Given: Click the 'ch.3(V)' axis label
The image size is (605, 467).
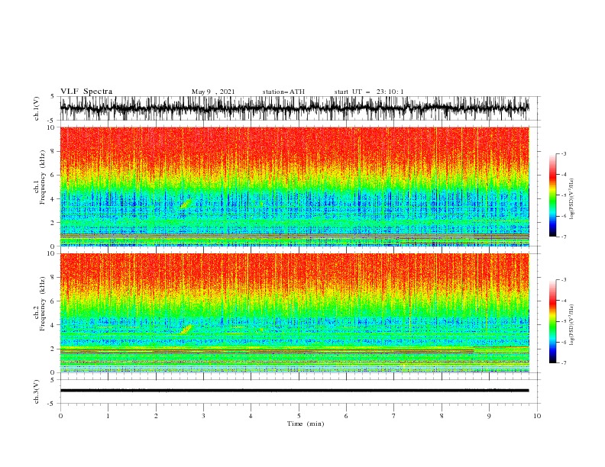Looking at the screenshot, I should tap(37, 391).
